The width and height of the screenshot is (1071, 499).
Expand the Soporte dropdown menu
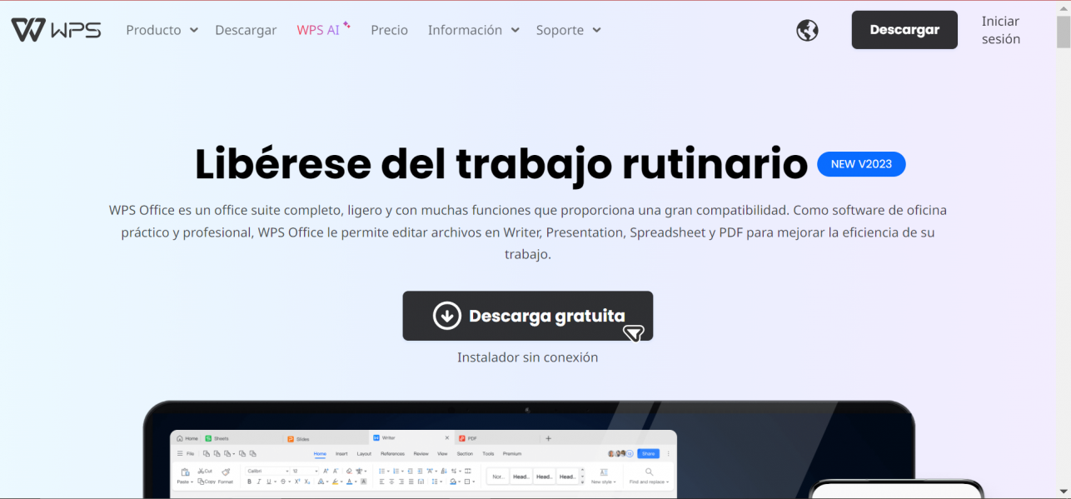(568, 30)
